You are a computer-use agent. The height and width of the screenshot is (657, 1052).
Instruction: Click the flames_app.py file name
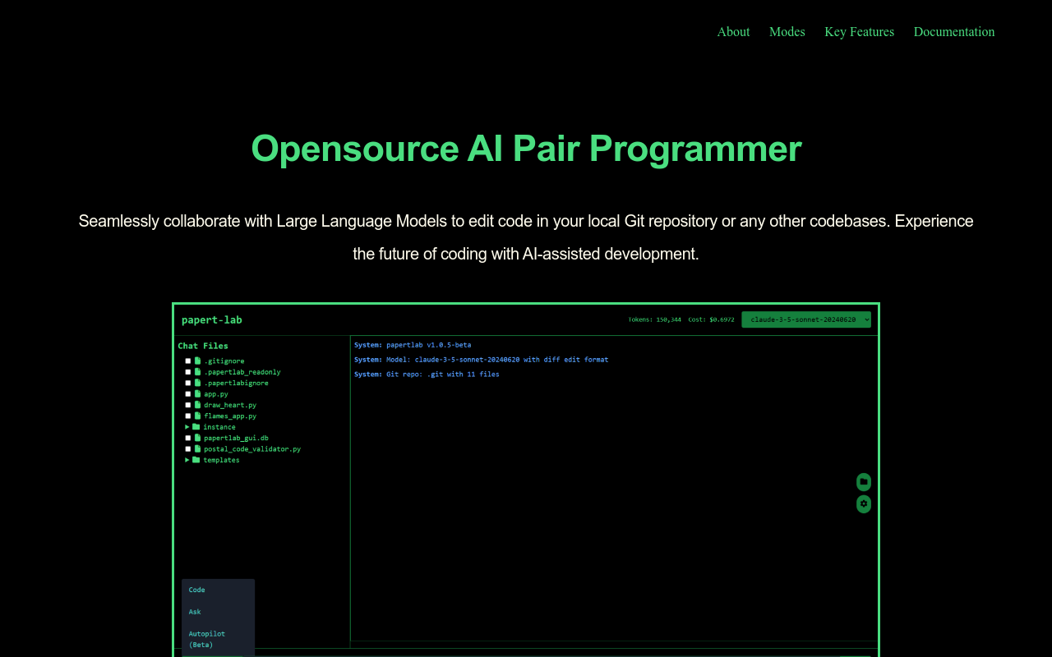pyautogui.click(x=230, y=416)
